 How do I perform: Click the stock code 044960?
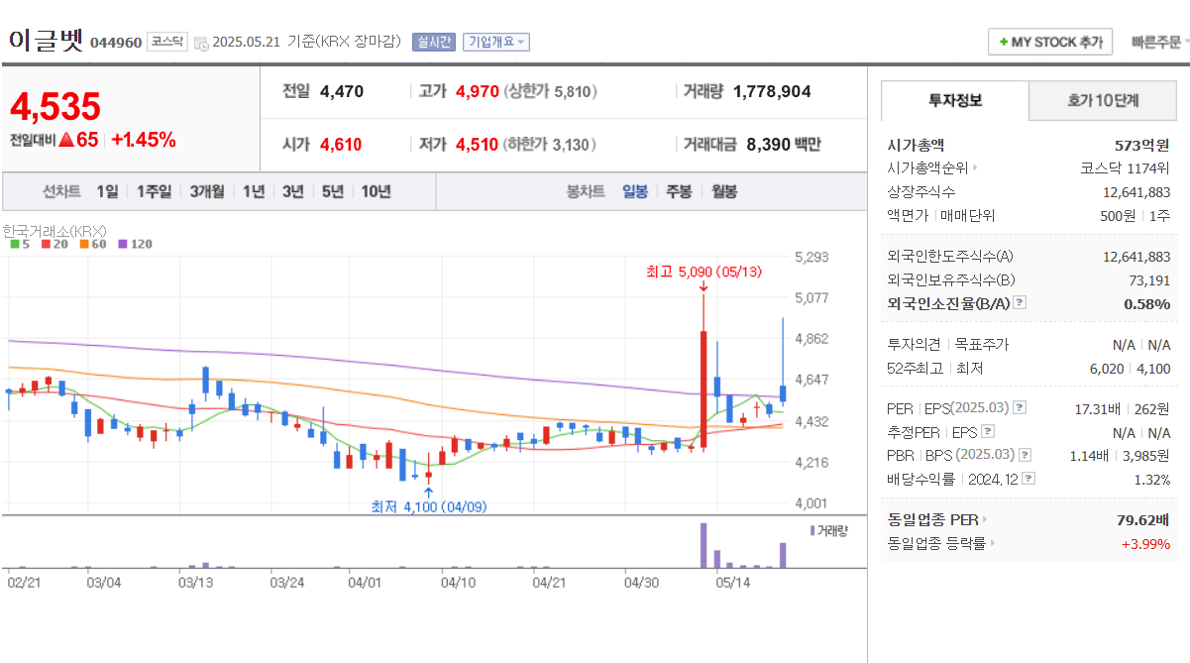pos(116,43)
